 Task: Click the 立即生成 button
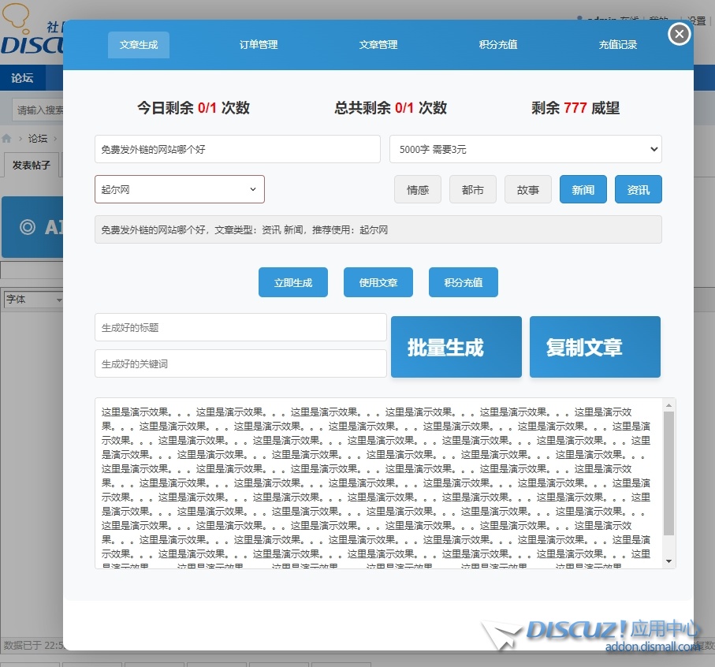click(x=293, y=282)
